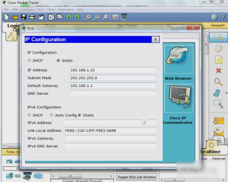The height and width of the screenshot is (182, 228).
Task: Click the IPv6 prefix length field
Action: (x=152, y=123)
